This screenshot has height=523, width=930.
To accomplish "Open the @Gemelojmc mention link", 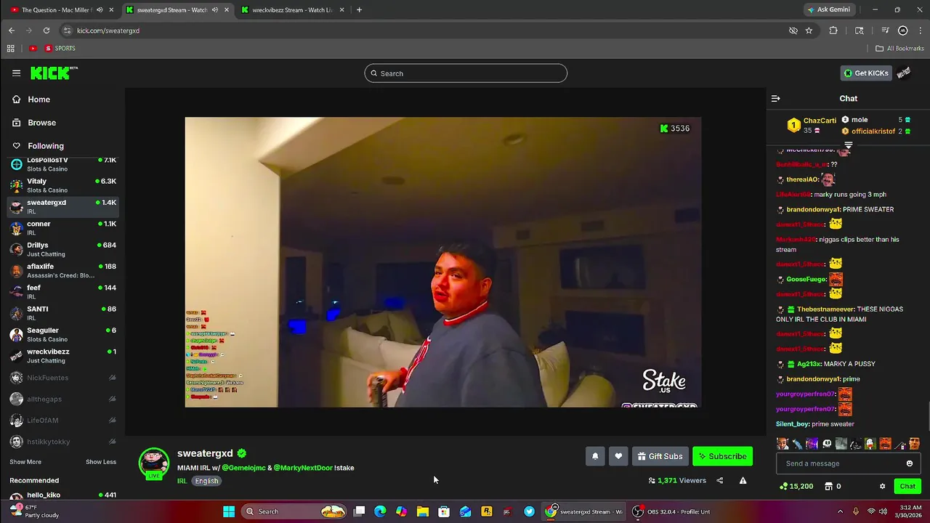I will (x=243, y=468).
